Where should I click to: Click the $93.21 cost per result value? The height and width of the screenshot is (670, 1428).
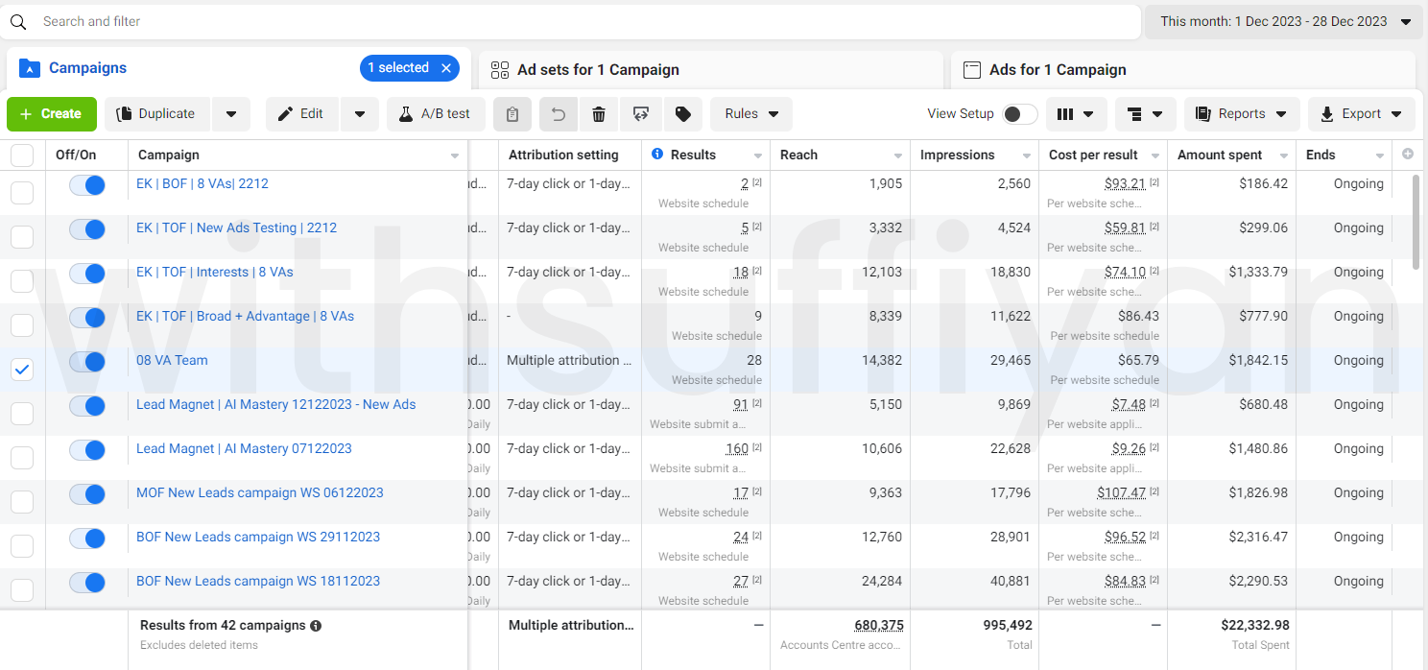point(1125,184)
